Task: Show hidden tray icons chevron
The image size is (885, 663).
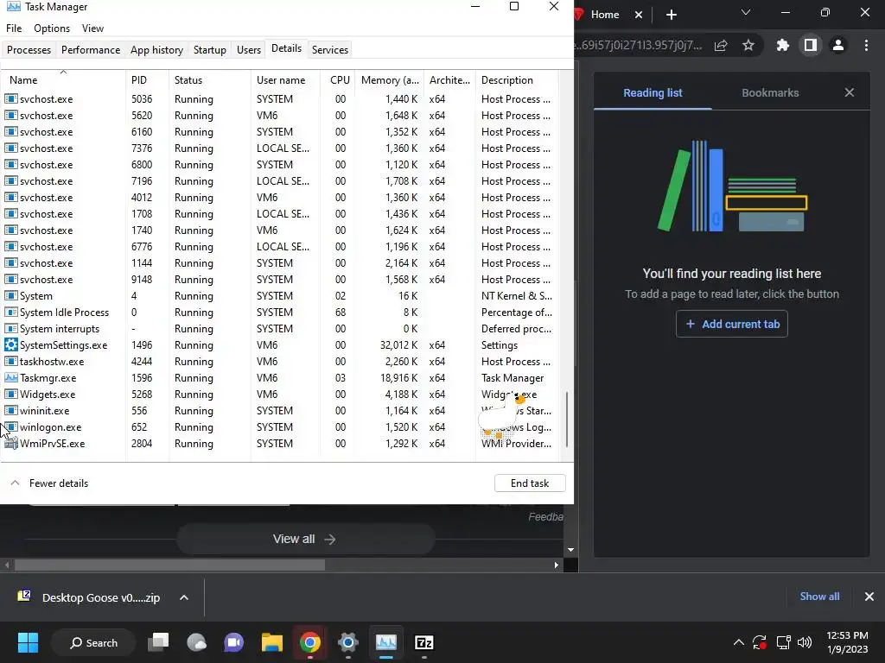Action: click(738, 642)
